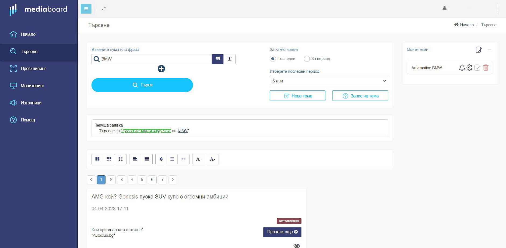Click the "Autoclub.bg" source name
Screen dimensions: 506x248
103,235
